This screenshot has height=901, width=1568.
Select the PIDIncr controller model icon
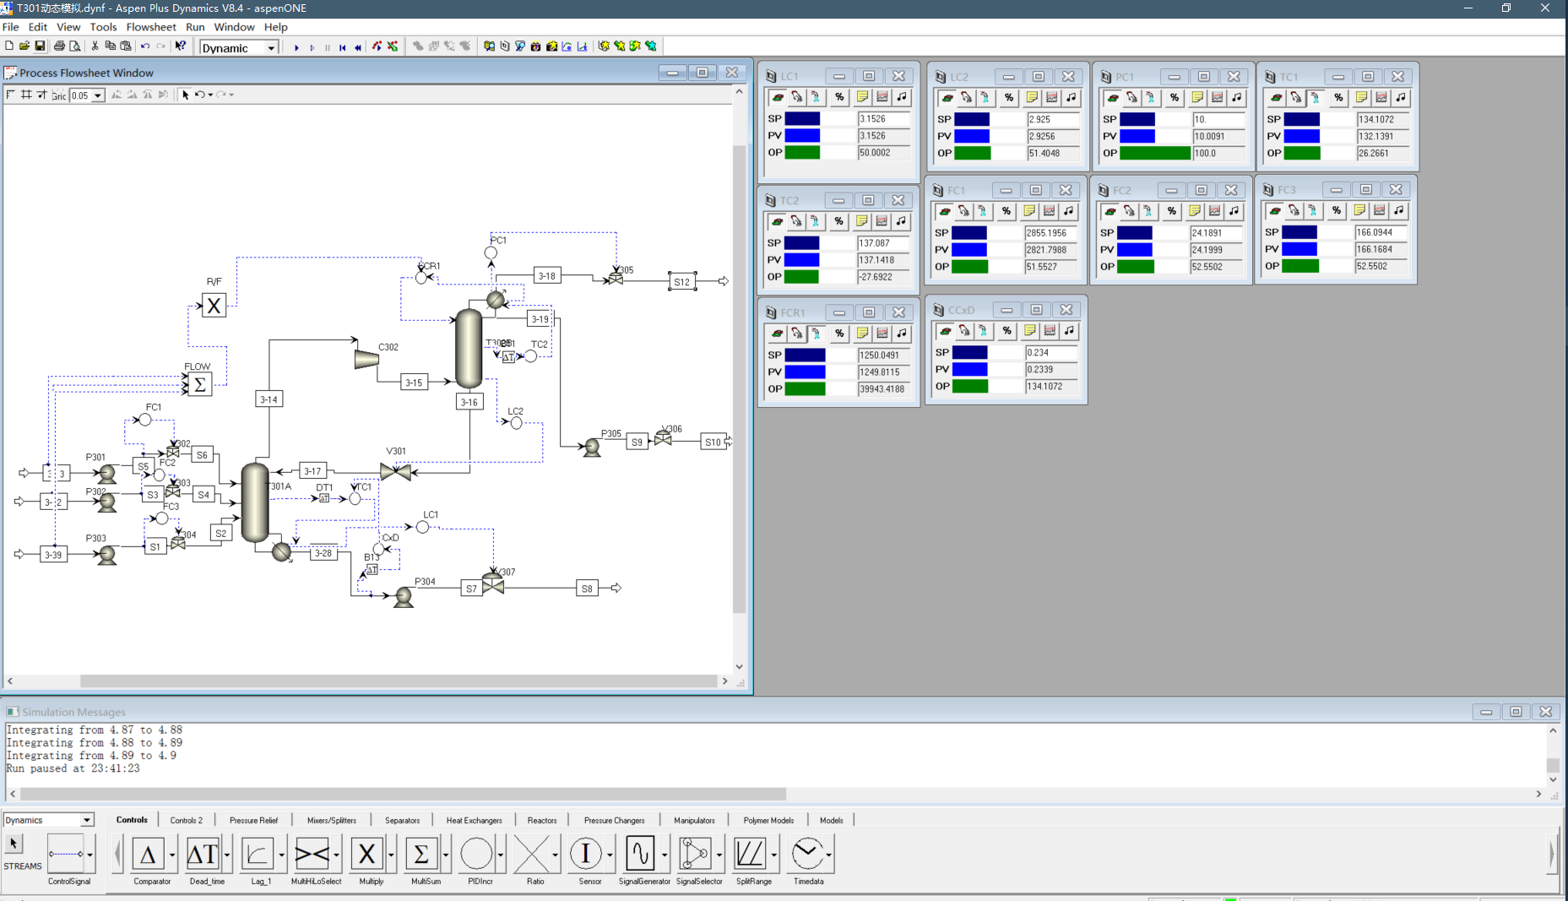coord(477,854)
